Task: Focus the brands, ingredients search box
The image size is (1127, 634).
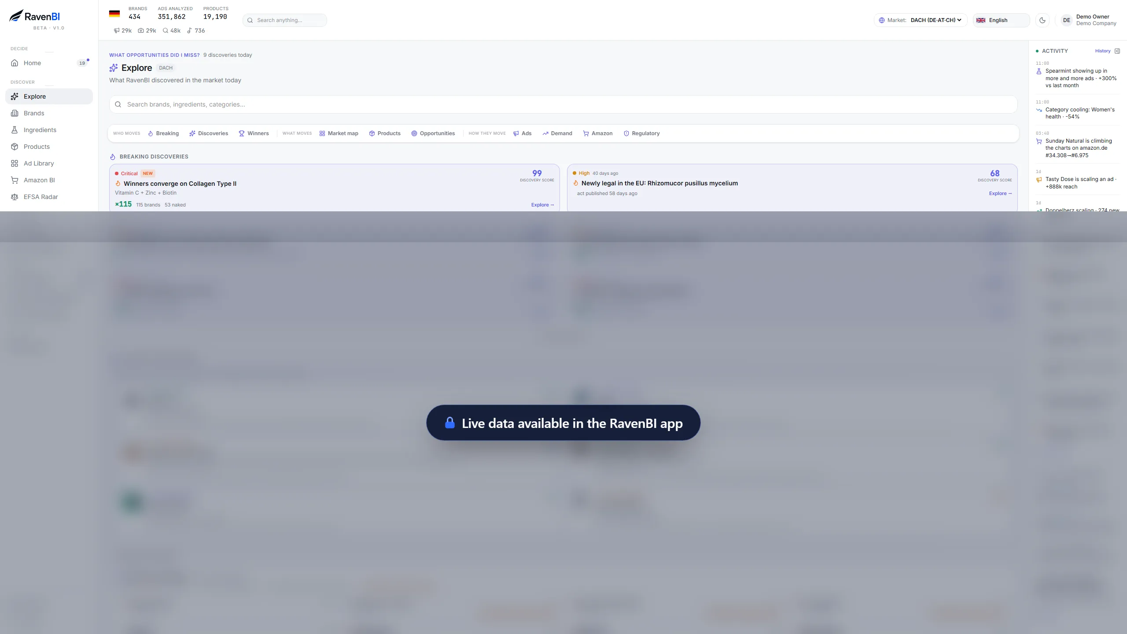Action: 563,104
